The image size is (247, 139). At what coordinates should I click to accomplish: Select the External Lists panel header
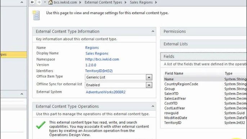click(x=203, y=44)
